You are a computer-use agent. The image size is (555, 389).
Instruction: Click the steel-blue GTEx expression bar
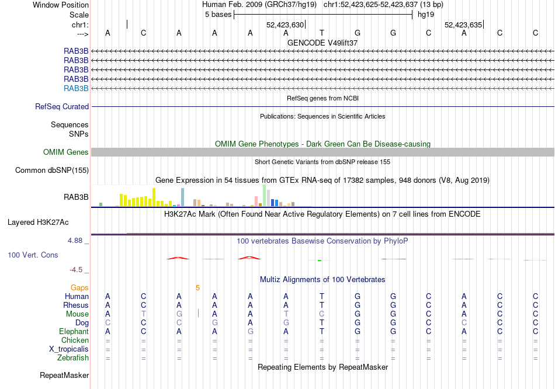point(183,197)
